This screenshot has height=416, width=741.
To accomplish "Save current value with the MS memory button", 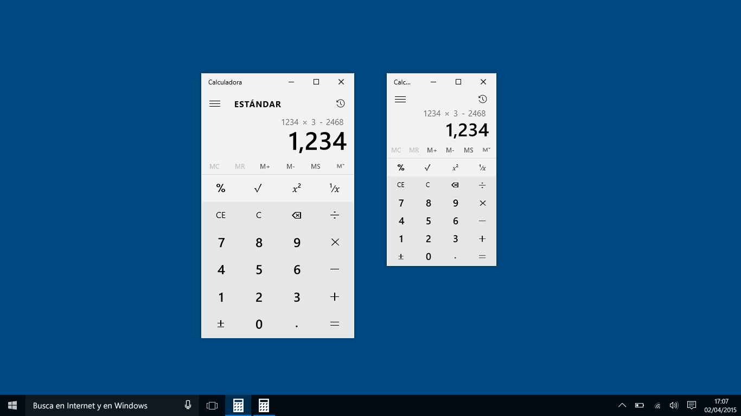I will (x=315, y=166).
